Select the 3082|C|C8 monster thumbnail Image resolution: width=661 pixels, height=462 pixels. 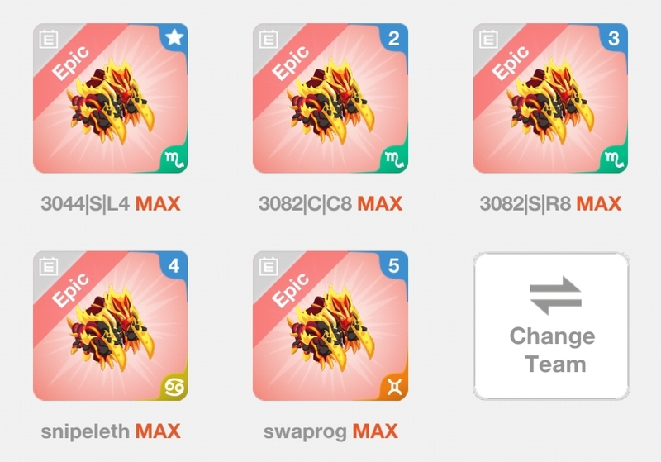click(x=330, y=98)
